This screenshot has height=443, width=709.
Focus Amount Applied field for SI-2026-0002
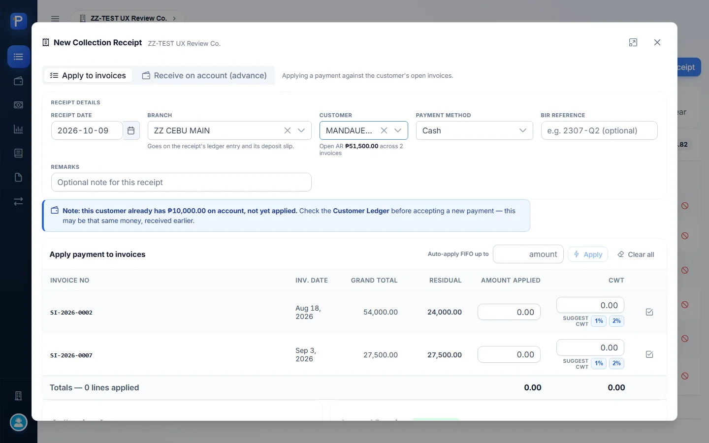click(x=509, y=312)
